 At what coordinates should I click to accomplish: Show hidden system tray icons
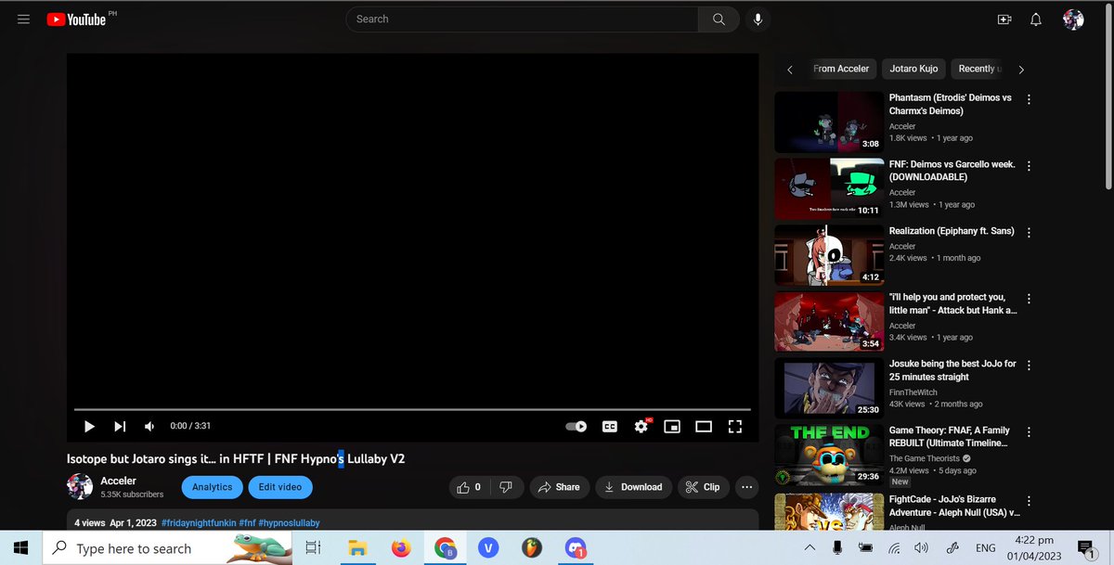coord(810,548)
